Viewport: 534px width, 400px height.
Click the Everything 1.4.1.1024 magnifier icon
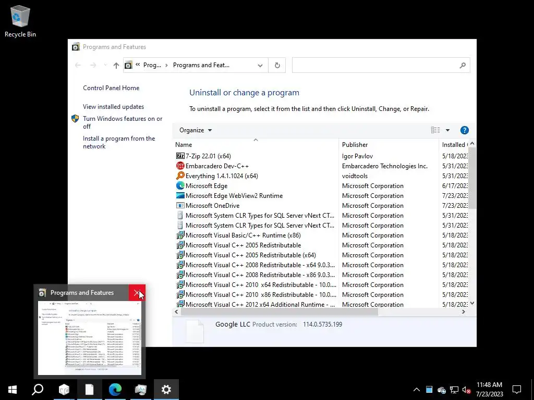pos(180,176)
